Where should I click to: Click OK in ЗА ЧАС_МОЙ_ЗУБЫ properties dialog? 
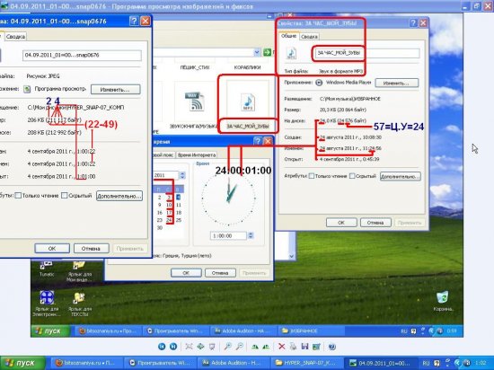coord(341,223)
